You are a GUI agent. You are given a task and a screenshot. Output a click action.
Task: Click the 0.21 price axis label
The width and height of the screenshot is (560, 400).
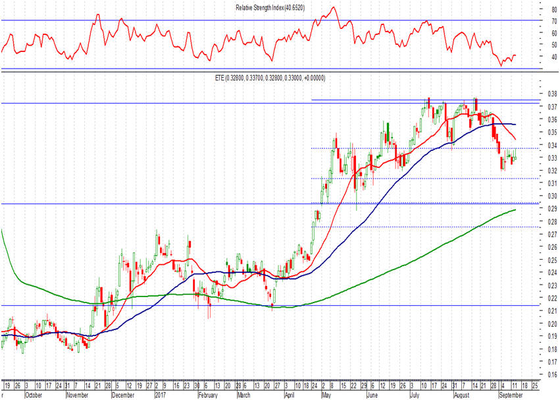pos(553,311)
